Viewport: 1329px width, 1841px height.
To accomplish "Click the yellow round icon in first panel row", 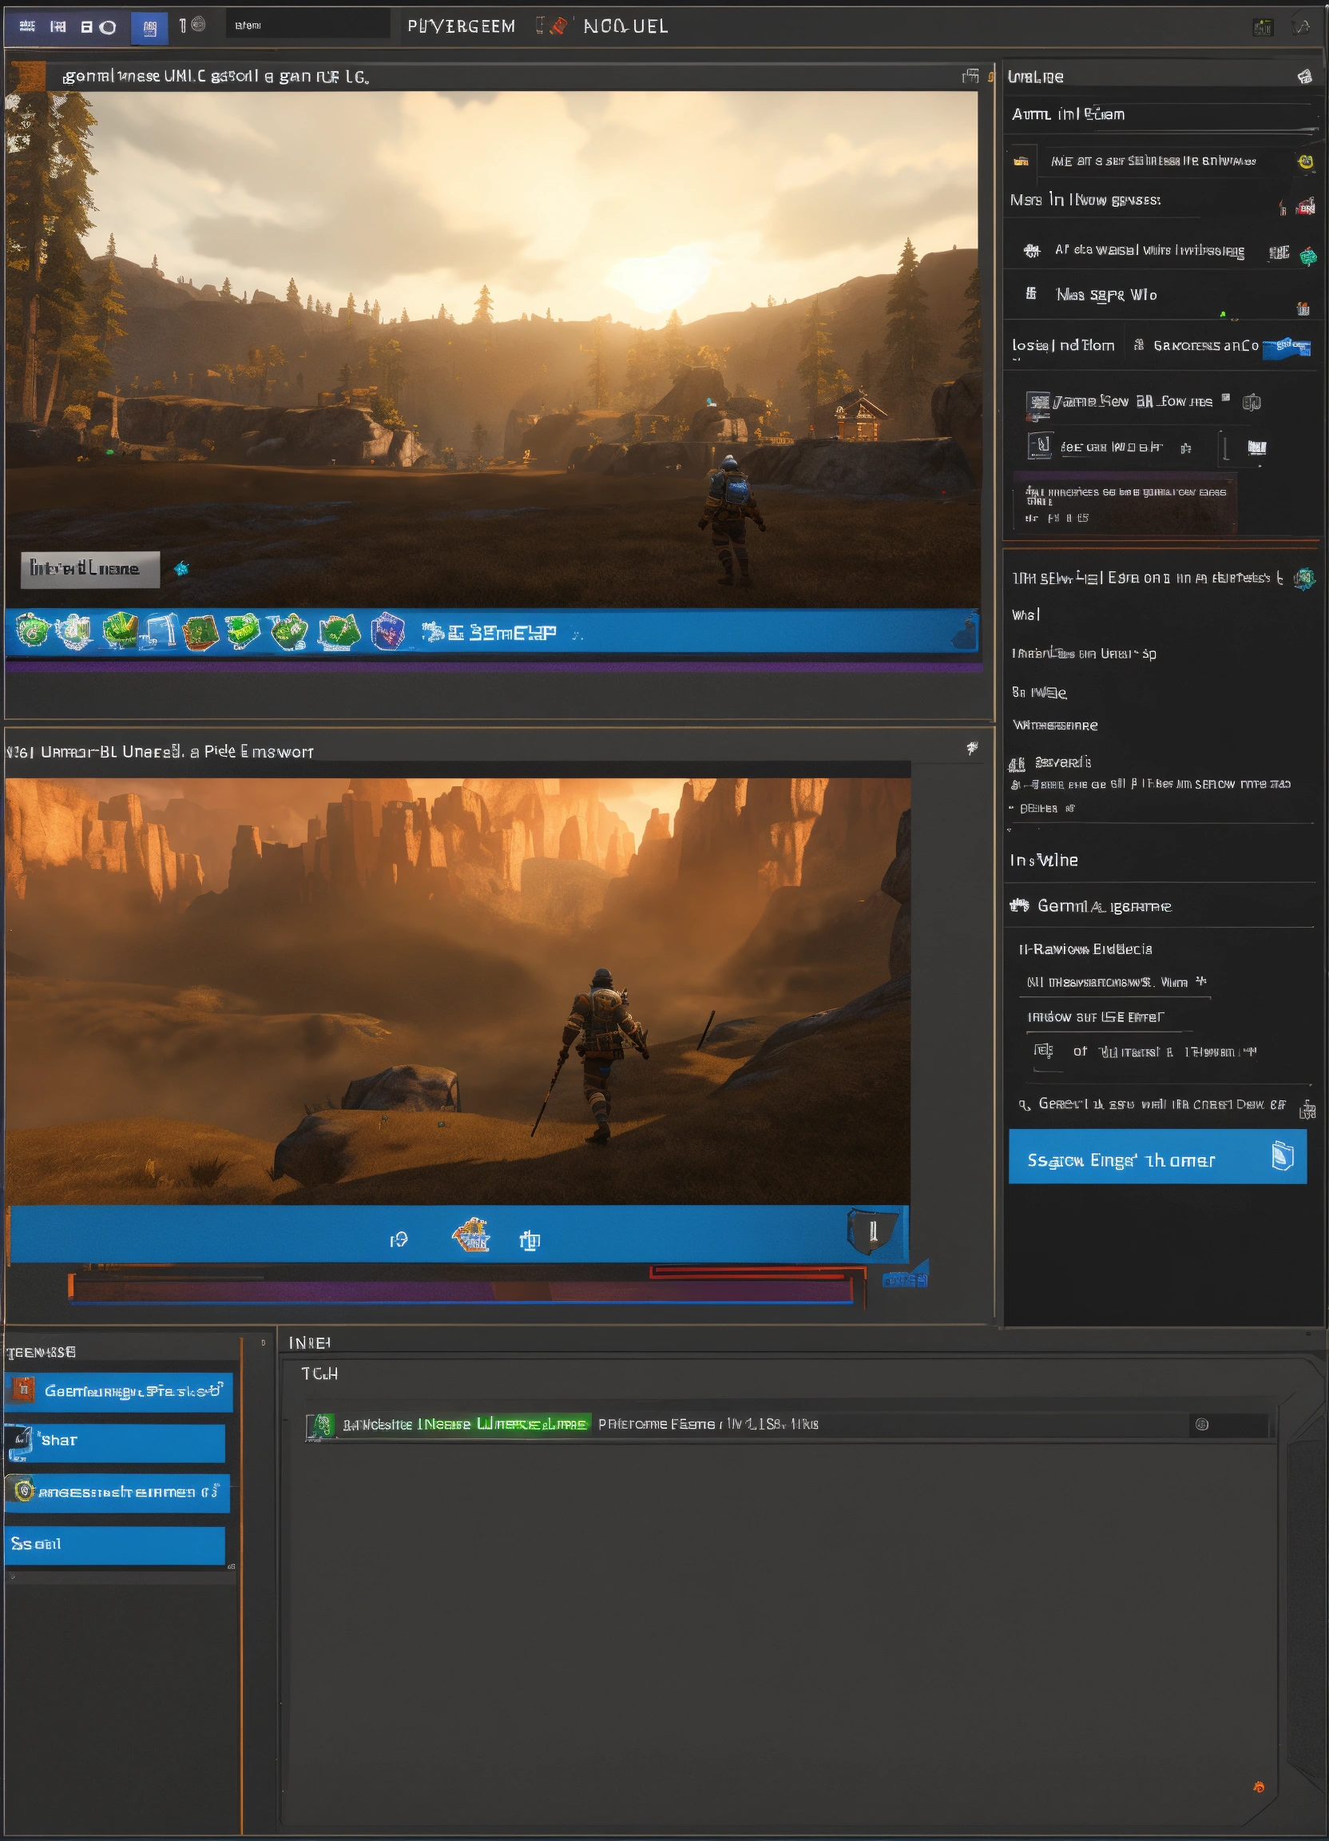I will coord(1305,161).
